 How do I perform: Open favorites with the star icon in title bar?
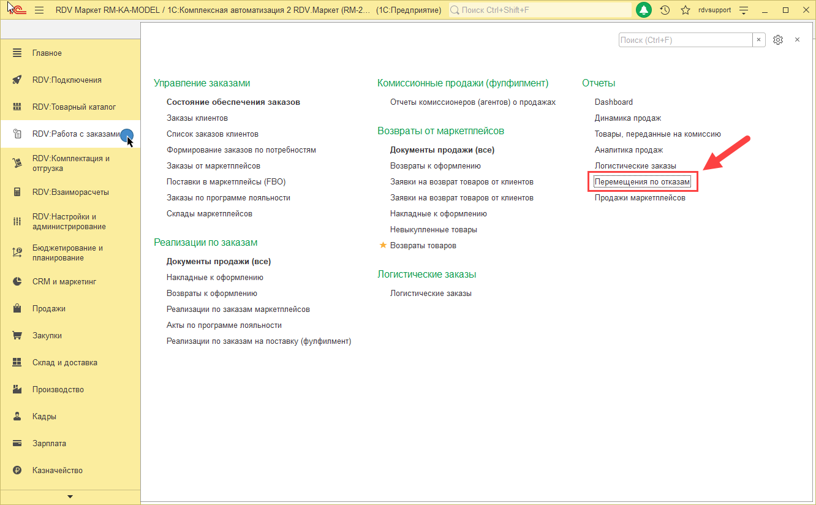coord(686,10)
